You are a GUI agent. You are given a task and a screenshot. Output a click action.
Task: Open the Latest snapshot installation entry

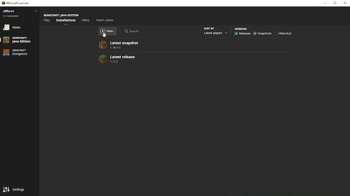194,45
